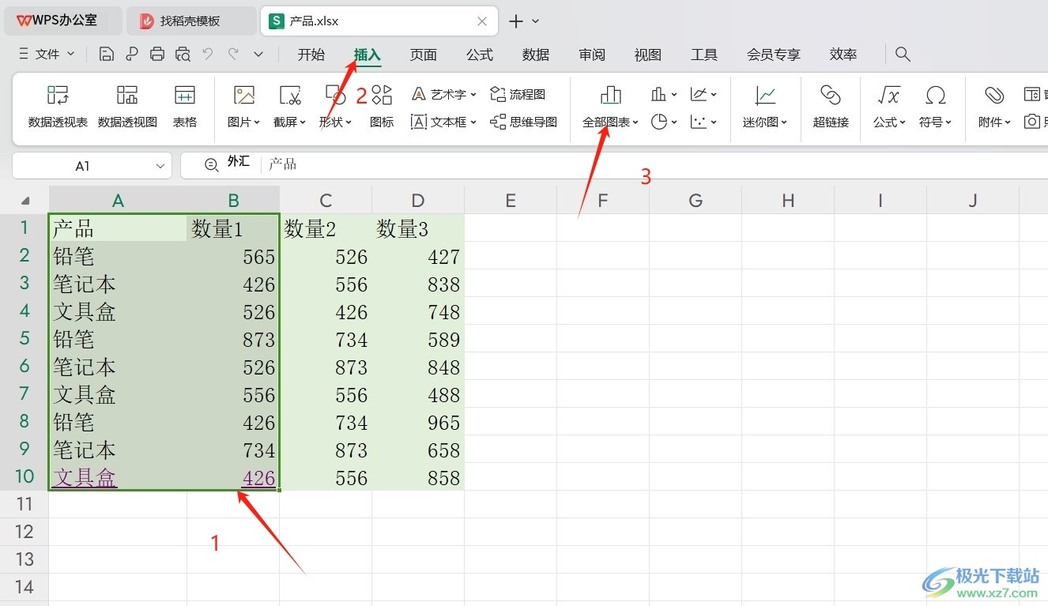Select column H header
1048x606 pixels.
tap(788, 201)
